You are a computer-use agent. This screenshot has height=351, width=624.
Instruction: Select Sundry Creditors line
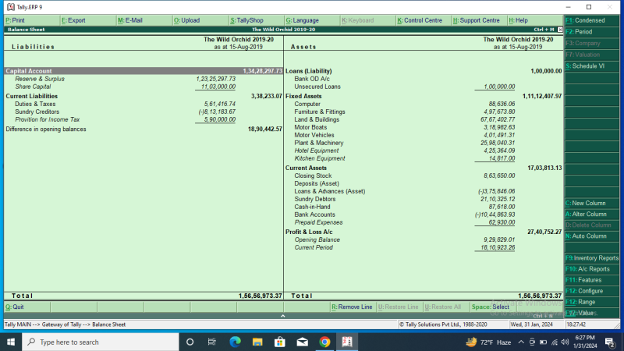pyautogui.click(x=37, y=112)
